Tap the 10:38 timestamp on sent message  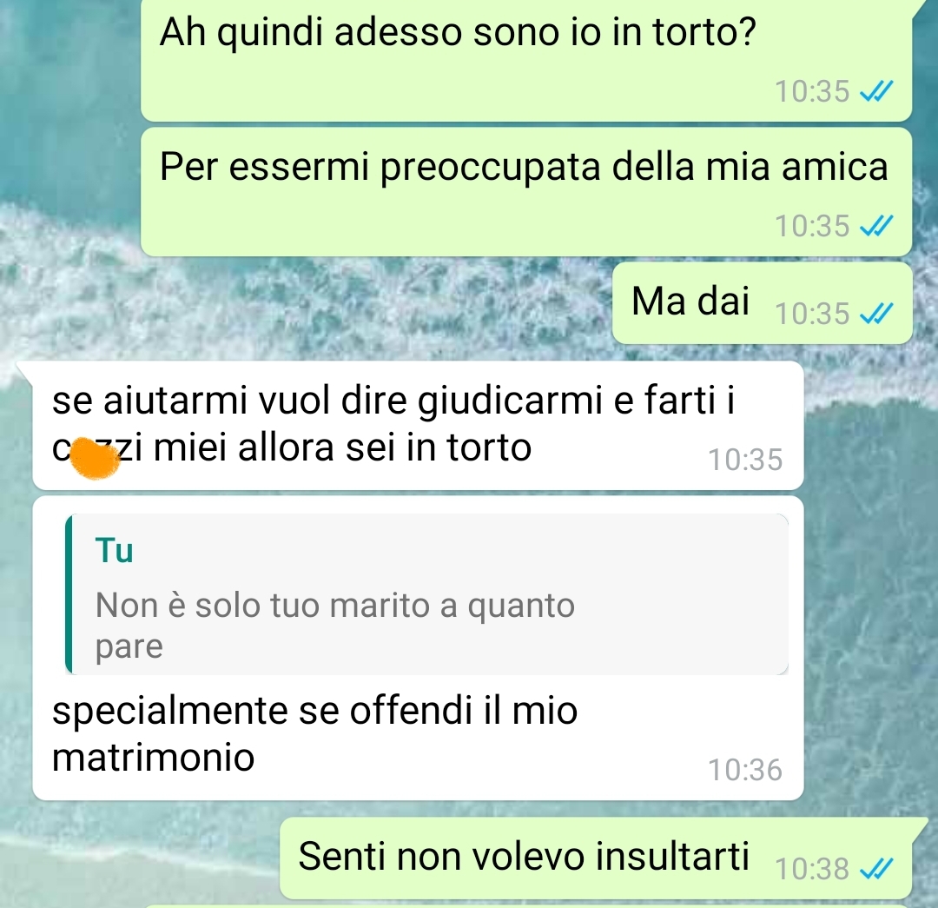(812, 869)
